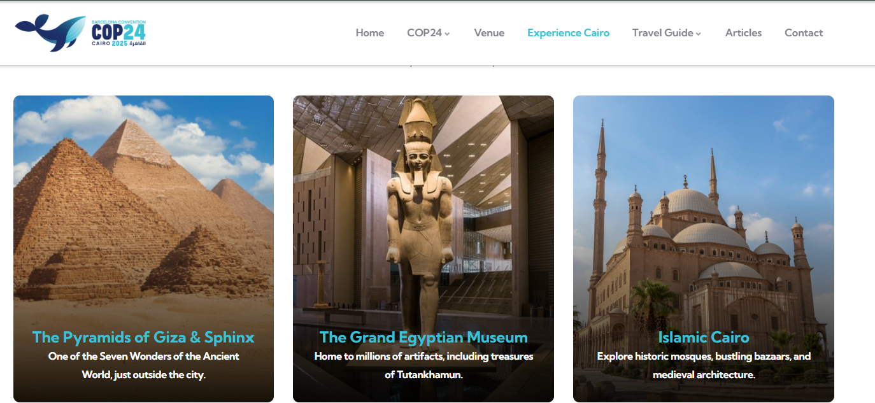
Task: Click the chevron beside Travel Guide
Action: pyautogui.click(x=699, y=34)
